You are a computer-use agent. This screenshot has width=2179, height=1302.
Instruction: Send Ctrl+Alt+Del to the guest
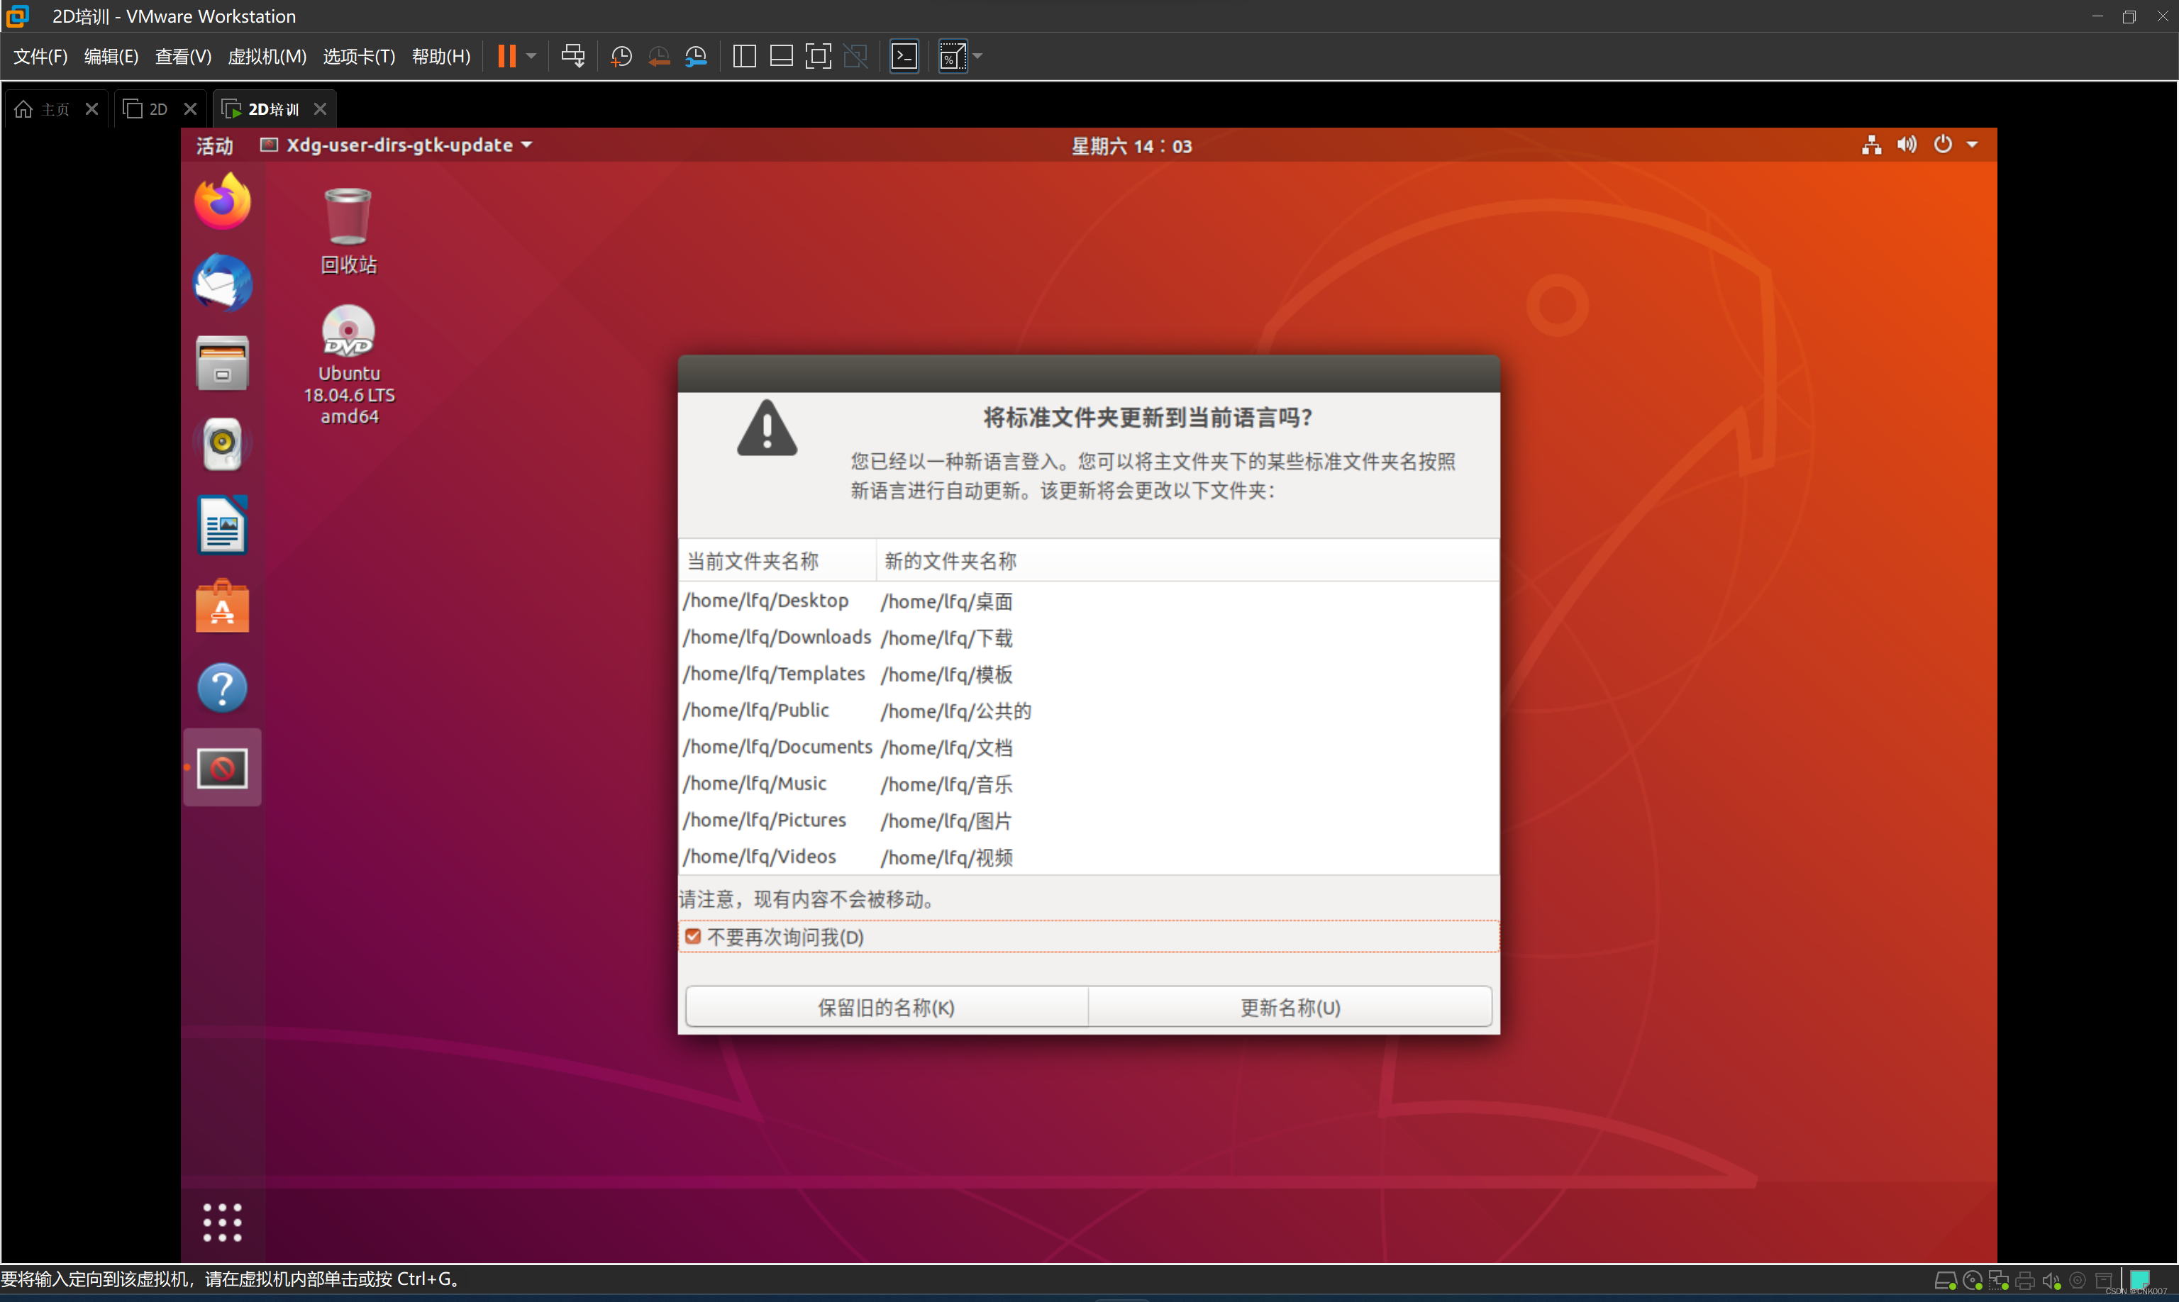572,55
